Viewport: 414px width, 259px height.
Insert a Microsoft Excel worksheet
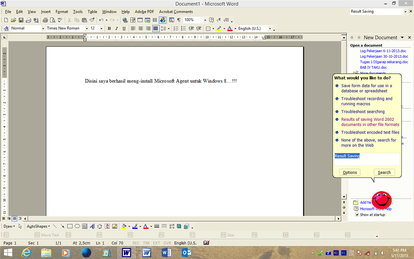pyautogui.click(x=147, y=20)
